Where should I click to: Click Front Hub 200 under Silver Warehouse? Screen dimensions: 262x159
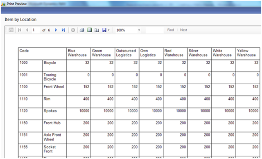coord(207,123)
